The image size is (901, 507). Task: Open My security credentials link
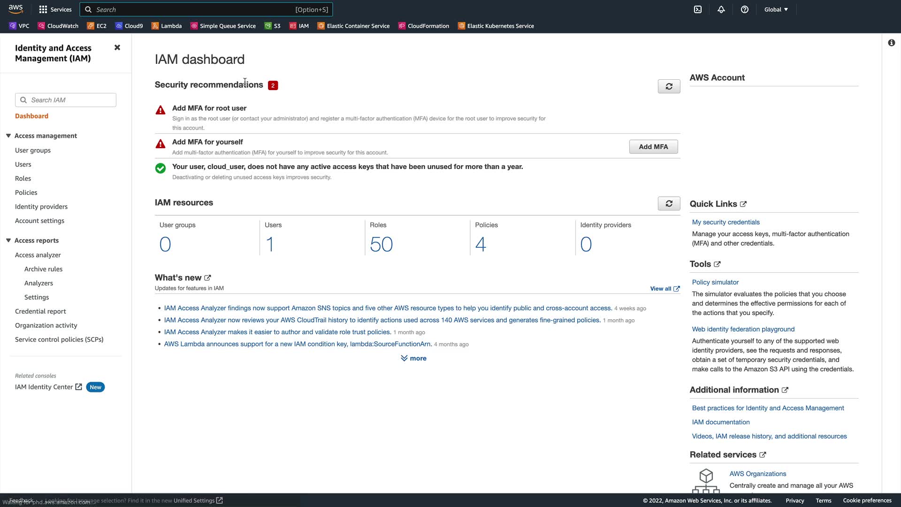click(725, 222)
